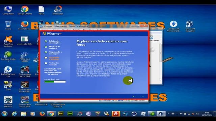
Task: Launch Fireworks (Fw) from the taskbar
Action: click(x=61, y=114)
